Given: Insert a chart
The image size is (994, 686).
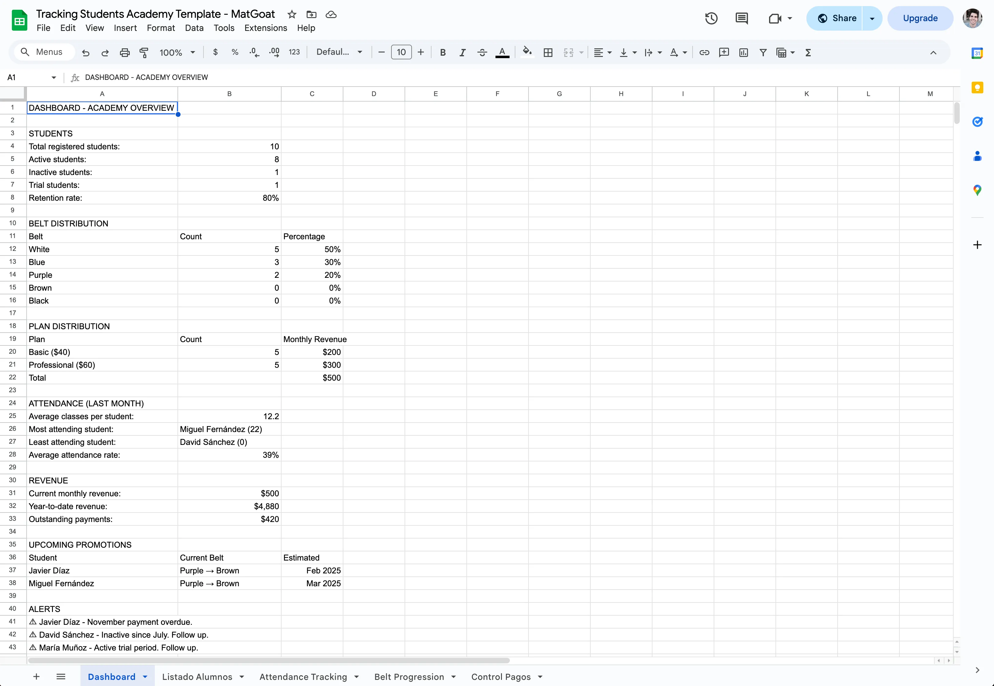Looking at the screenshot, I should [x=744, y=52].
